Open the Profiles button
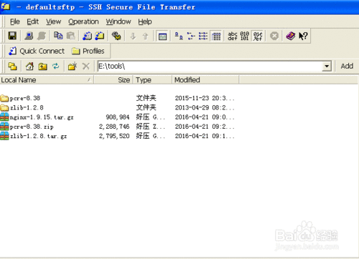This screenshot has width=359, height=259. click(88, 51)
